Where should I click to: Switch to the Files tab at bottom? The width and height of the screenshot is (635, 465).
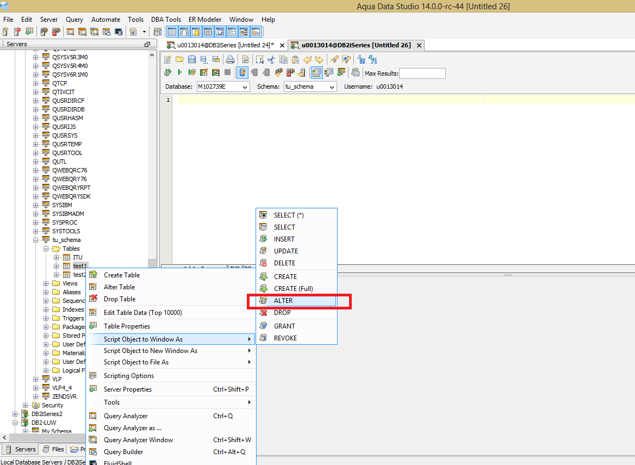click(53, 449)
